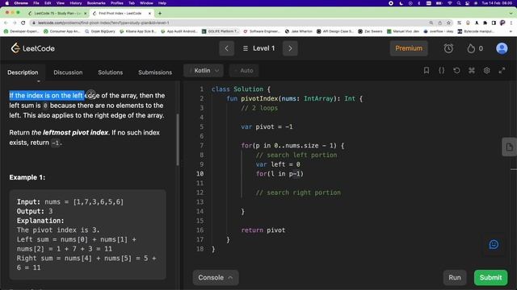Open the Extensions puzzle piece icon

pos(485,23)
